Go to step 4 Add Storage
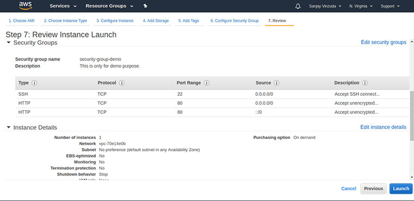414x201 pixels. [x=156, y=21]
